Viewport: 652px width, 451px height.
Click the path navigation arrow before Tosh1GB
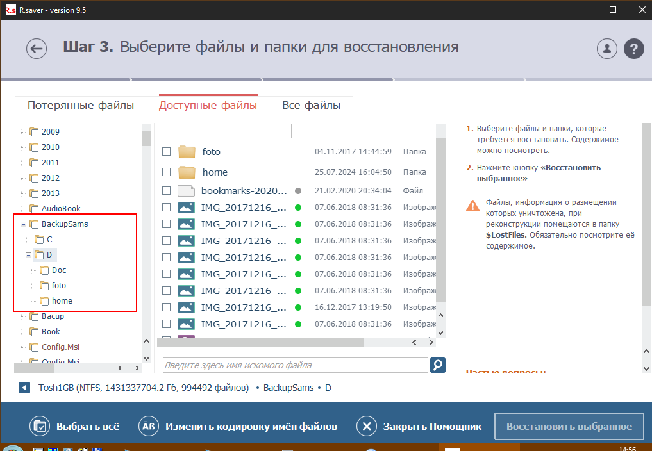[24, 388]
